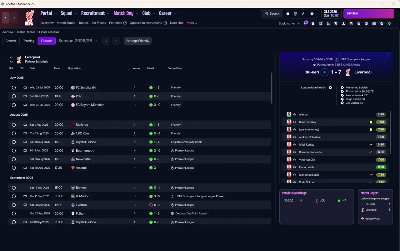Click the substitution icon beside Miloš Kerkez
This screenshot has width=400, height=251.
[x=371, y=145]
